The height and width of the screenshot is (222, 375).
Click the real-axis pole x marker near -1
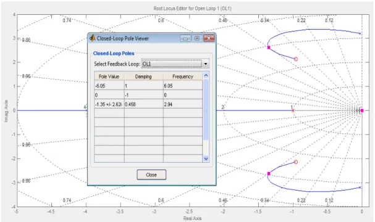coord(293,110)
